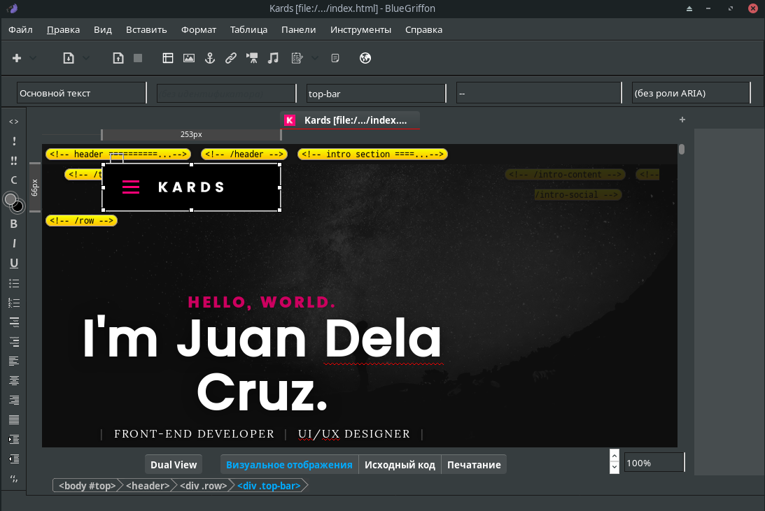Viewport: 765px width, 511px height.
Task: Open the paragraph format box showing Основной текст
Action: pos(81,93)
